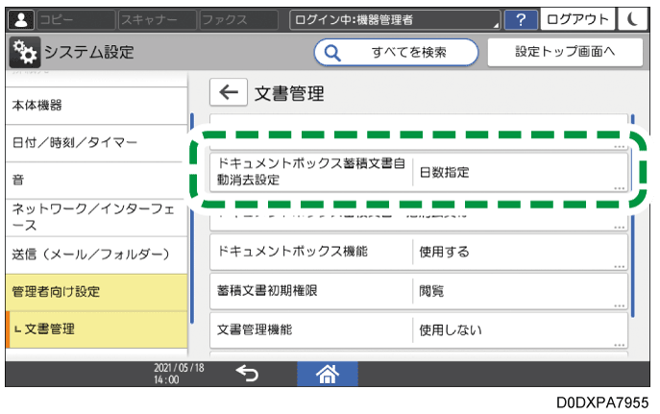
Task: Open 本体機器 menu item
Action: [x=96, y=106]
